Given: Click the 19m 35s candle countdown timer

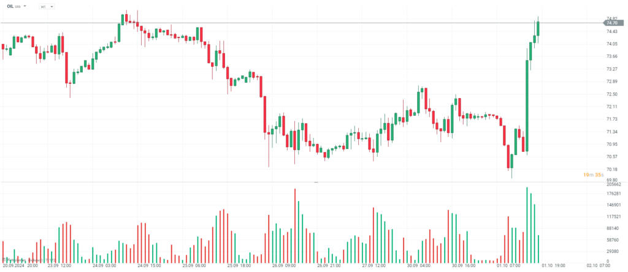Looking at the screenshot, I should [594, 175].
